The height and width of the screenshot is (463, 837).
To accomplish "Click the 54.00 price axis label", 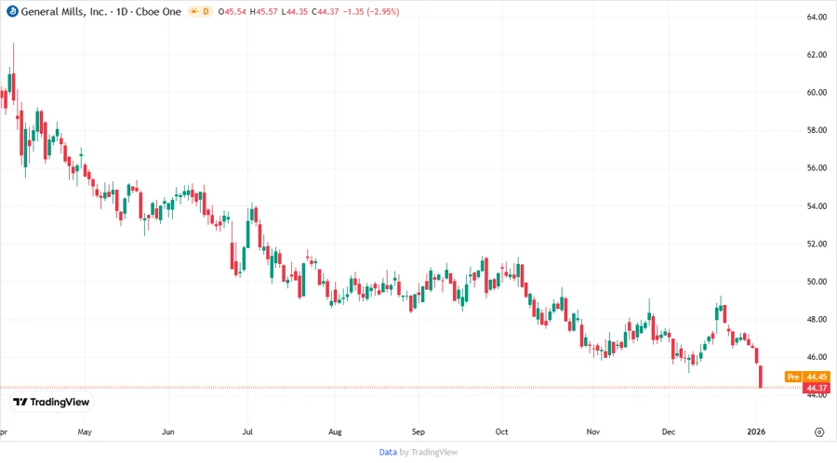I will pos(817,205).
